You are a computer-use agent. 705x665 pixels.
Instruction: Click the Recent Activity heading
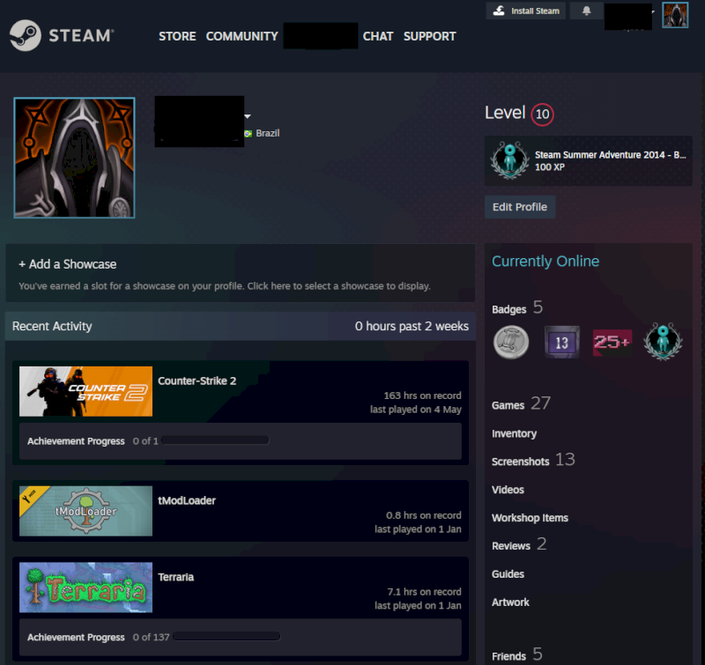point(52,326)
